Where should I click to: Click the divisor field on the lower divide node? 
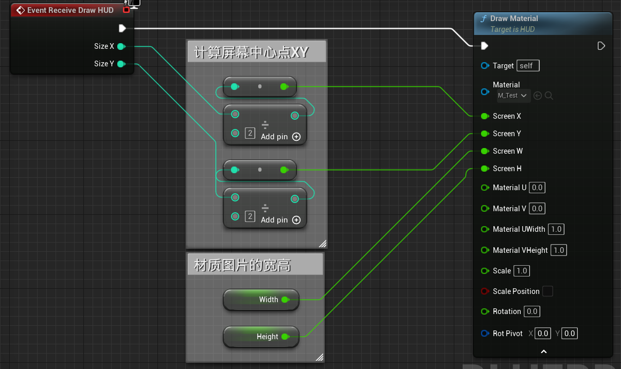point(250,216)
